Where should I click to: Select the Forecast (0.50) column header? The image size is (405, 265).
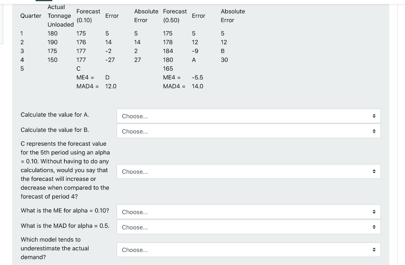click(x=175, y=16)
